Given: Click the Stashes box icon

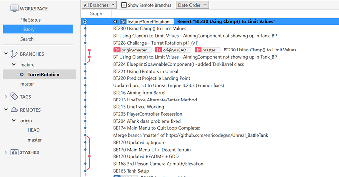Looking at the screenshot, I should [x=14, y=152].
